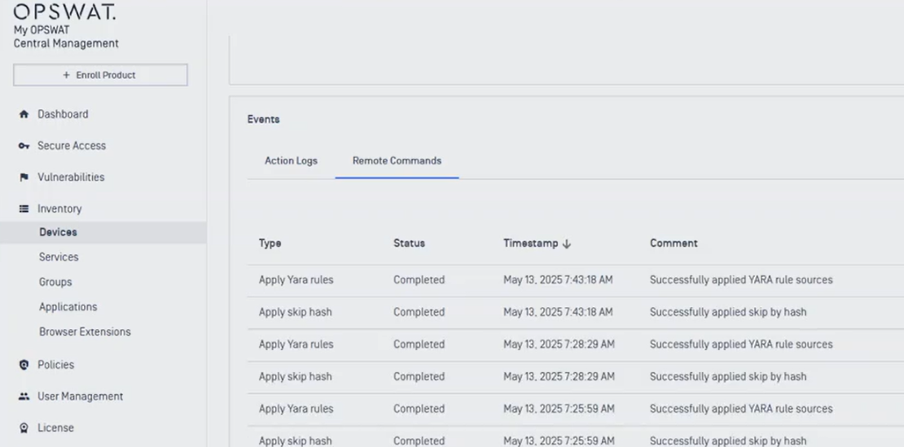The width and height of the screenshot is (904, 447).
Task: Click the Vulnerabilities flag icon
Action: coord(24,177)
